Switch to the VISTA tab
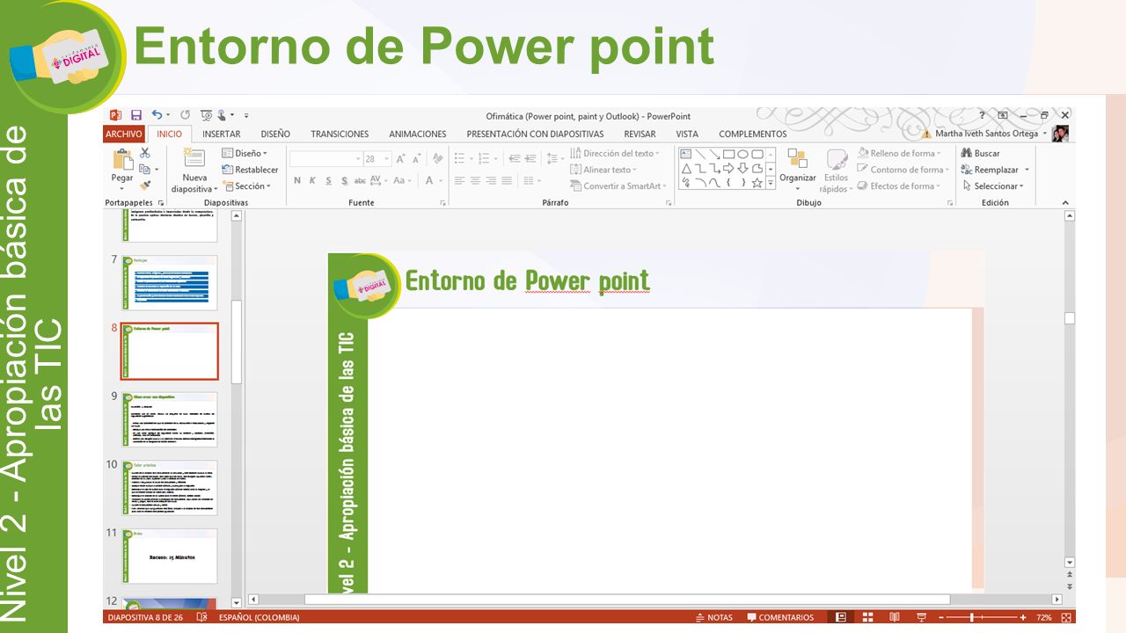The image size is (1126, 633). (x=687, y=134)
